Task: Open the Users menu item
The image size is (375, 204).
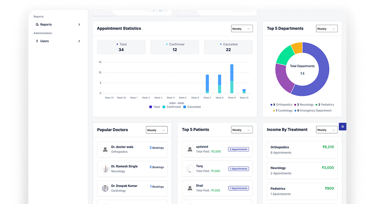Action: pyautogui.click(x=45, y=41)
